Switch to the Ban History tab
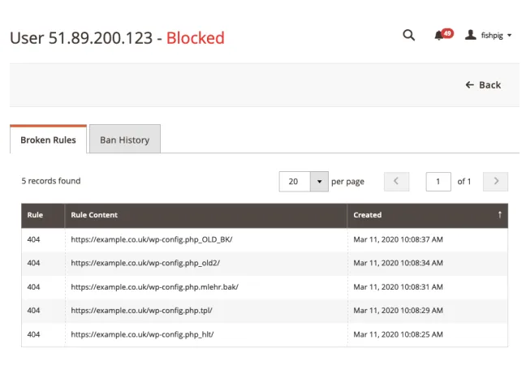The height and width of the screenshot is (387, 526). click(124, 140)
